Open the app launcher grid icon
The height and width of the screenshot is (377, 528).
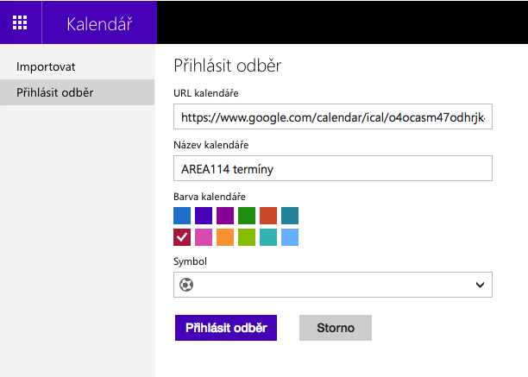20,22
